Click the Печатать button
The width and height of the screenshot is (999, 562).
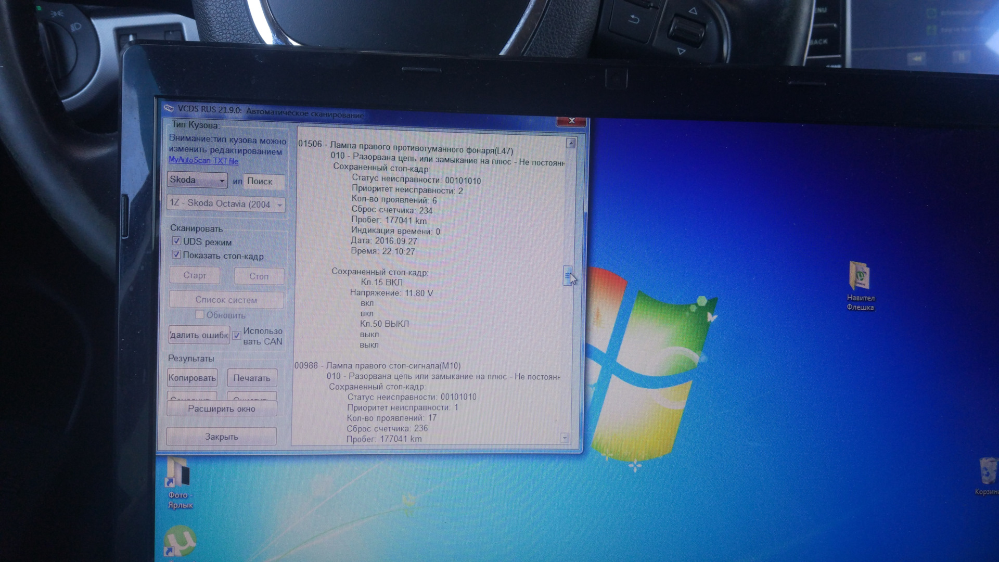252,378
